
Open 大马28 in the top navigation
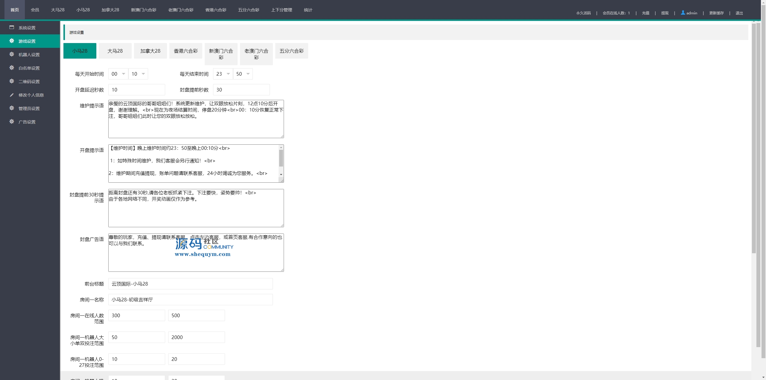click(58, 10)
